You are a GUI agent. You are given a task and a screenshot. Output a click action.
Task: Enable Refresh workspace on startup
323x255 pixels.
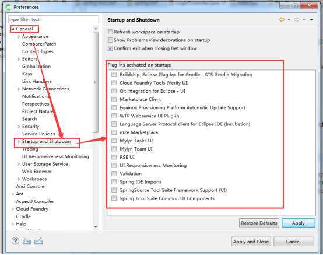110,32
